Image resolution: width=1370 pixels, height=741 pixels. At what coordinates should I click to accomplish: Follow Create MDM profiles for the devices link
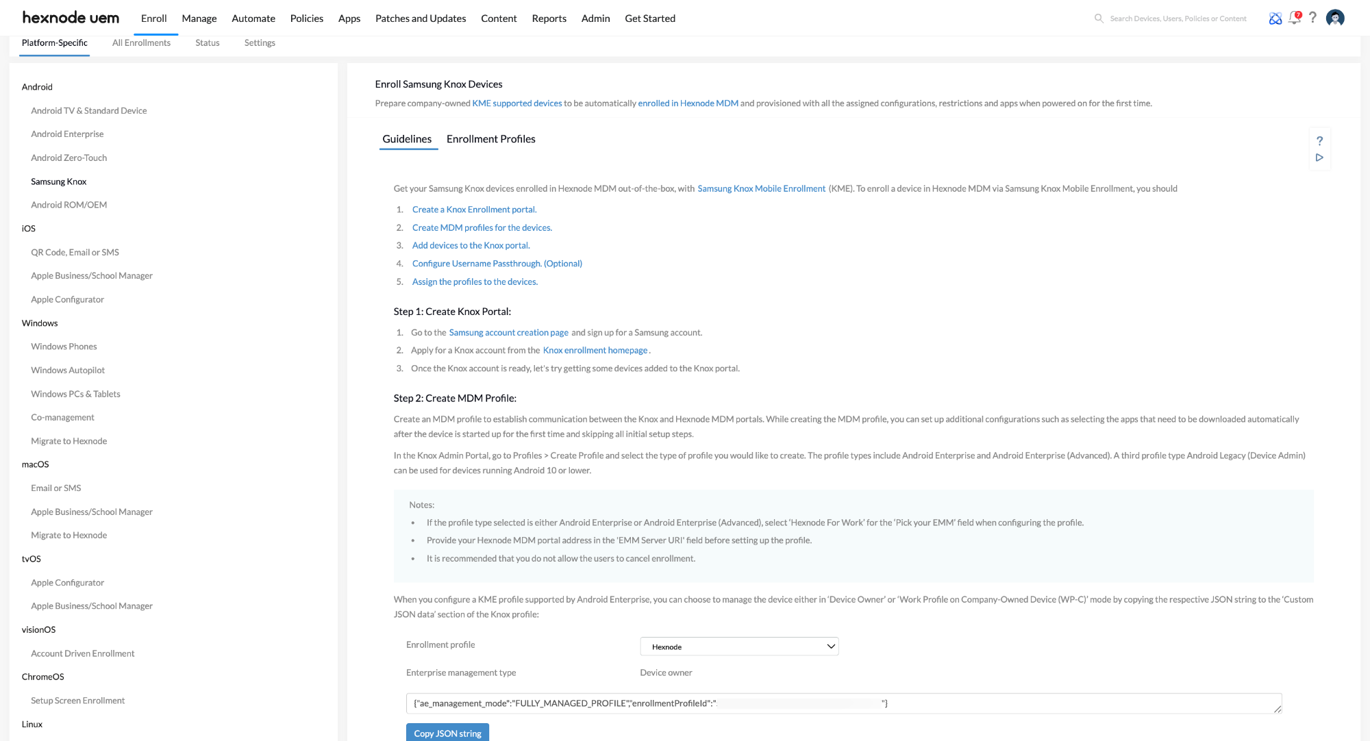[x=482, y=227]
